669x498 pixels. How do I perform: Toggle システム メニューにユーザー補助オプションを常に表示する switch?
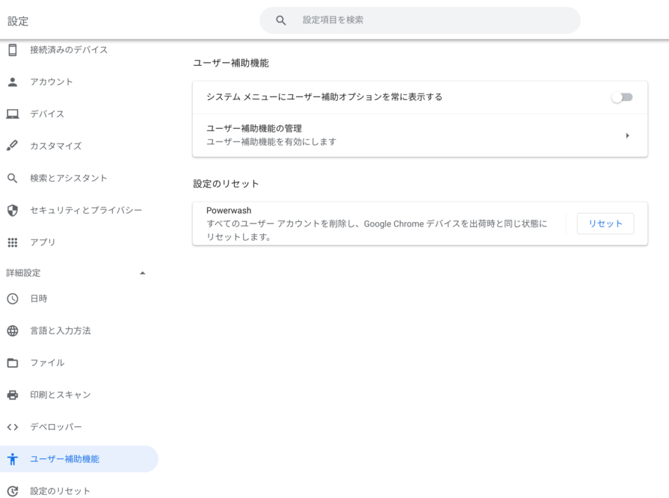[x=622, y=97]
